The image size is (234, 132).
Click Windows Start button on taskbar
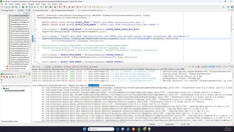point(84,129)
